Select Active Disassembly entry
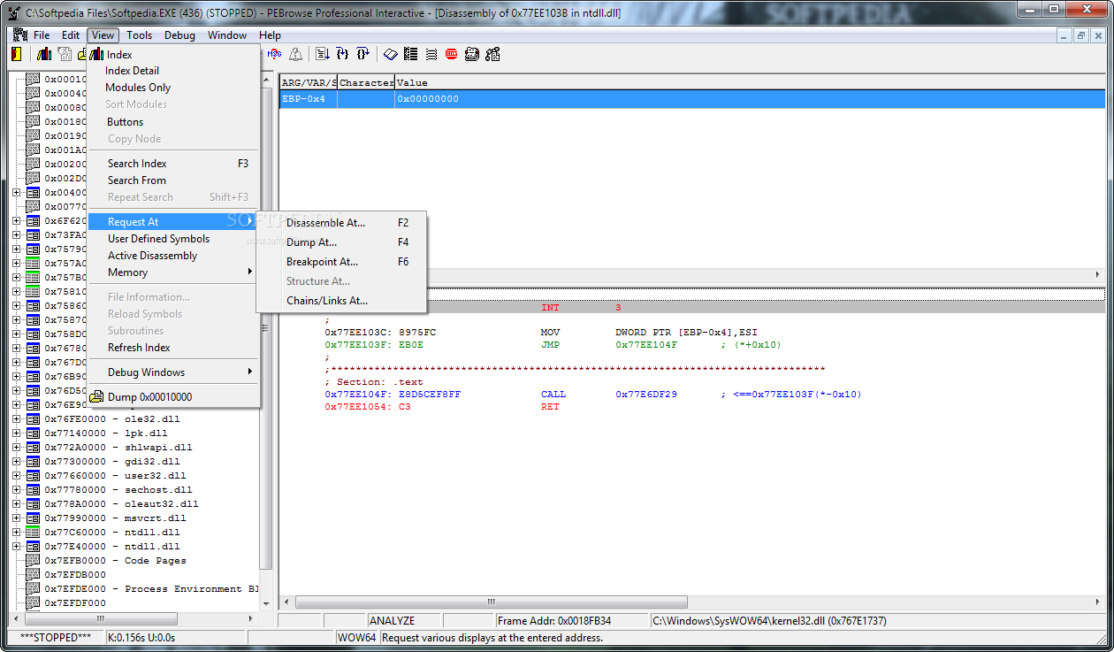Viewport: 1114px width, 652px height. [172, 256]
